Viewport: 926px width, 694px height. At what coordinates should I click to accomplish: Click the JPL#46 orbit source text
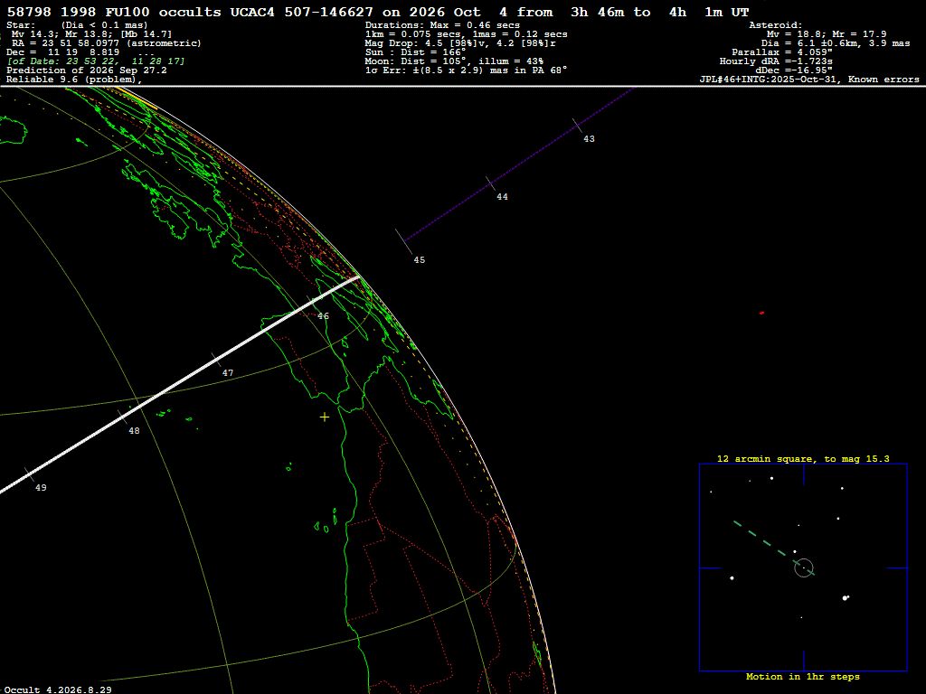click(809, 80)
